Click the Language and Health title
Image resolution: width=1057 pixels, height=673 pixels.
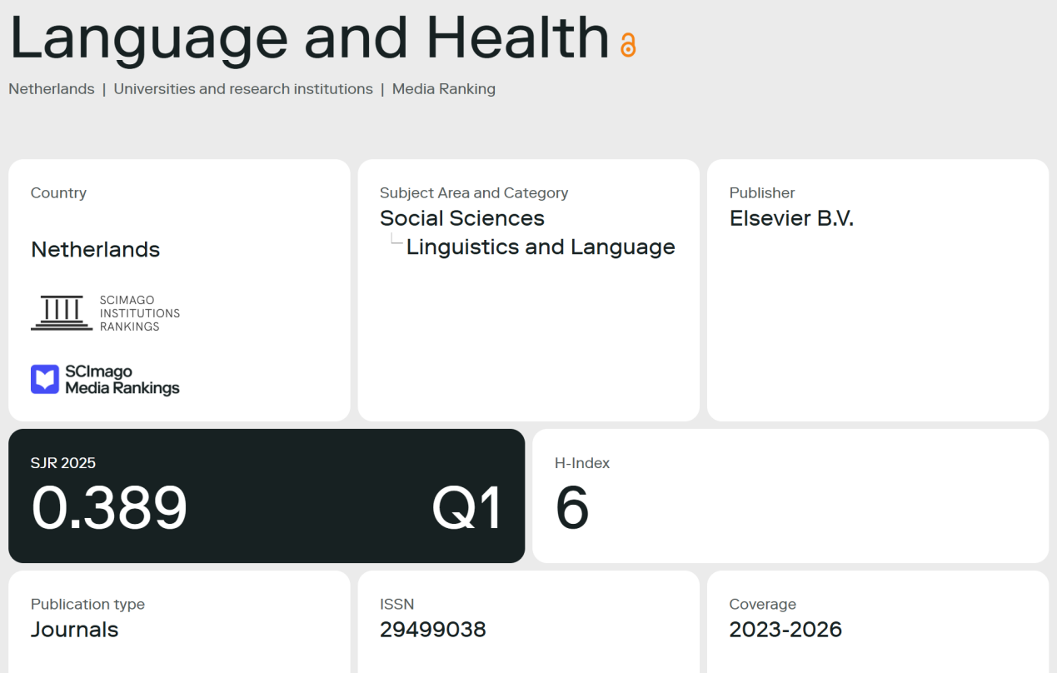pos(310,39)
